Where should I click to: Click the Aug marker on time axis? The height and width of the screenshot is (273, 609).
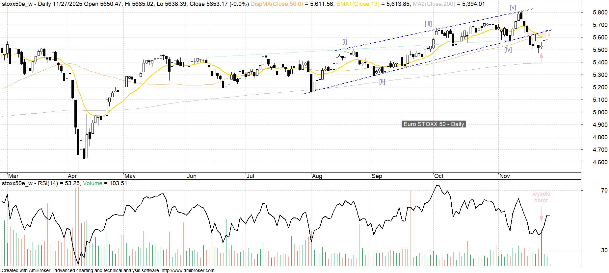[x=317, y=176]
